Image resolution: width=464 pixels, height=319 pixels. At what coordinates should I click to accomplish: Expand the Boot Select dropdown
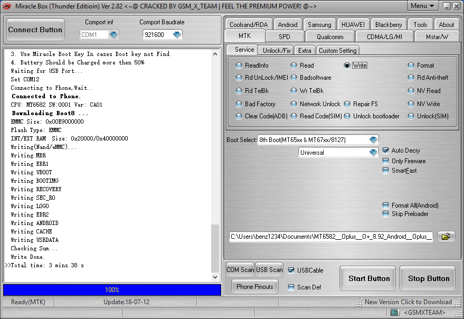373,139
